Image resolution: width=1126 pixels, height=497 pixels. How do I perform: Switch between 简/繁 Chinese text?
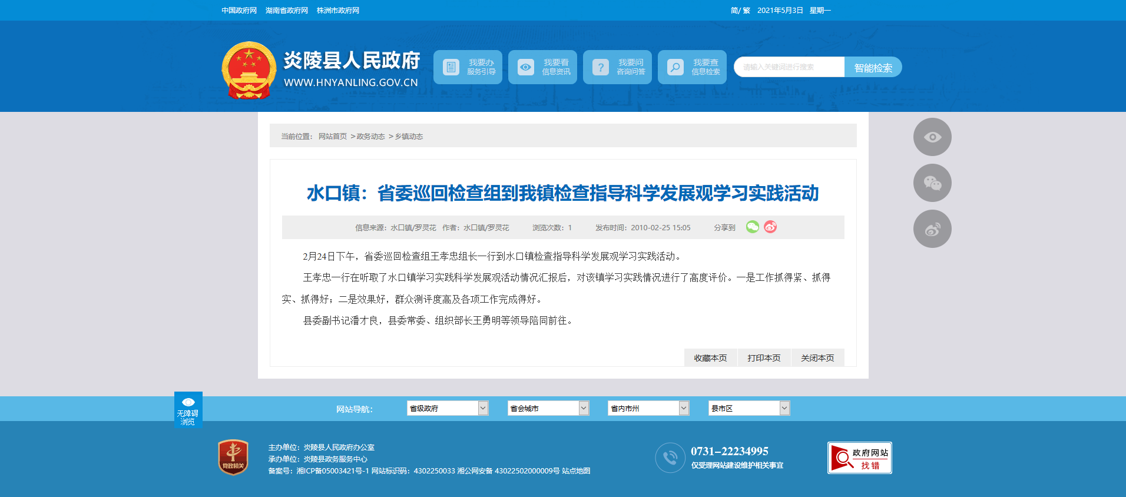click(740, 11)
